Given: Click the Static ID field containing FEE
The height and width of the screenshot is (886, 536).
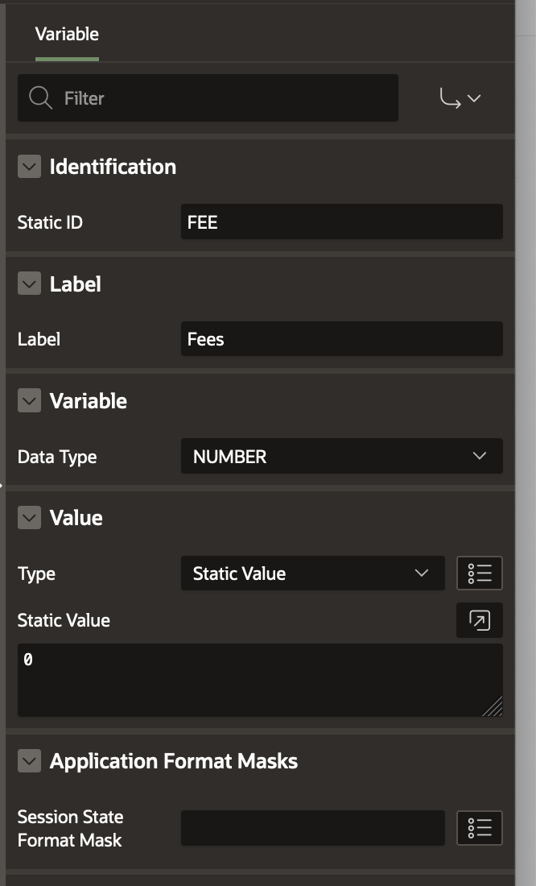Looking at the screenshot, I should (341, 222).
